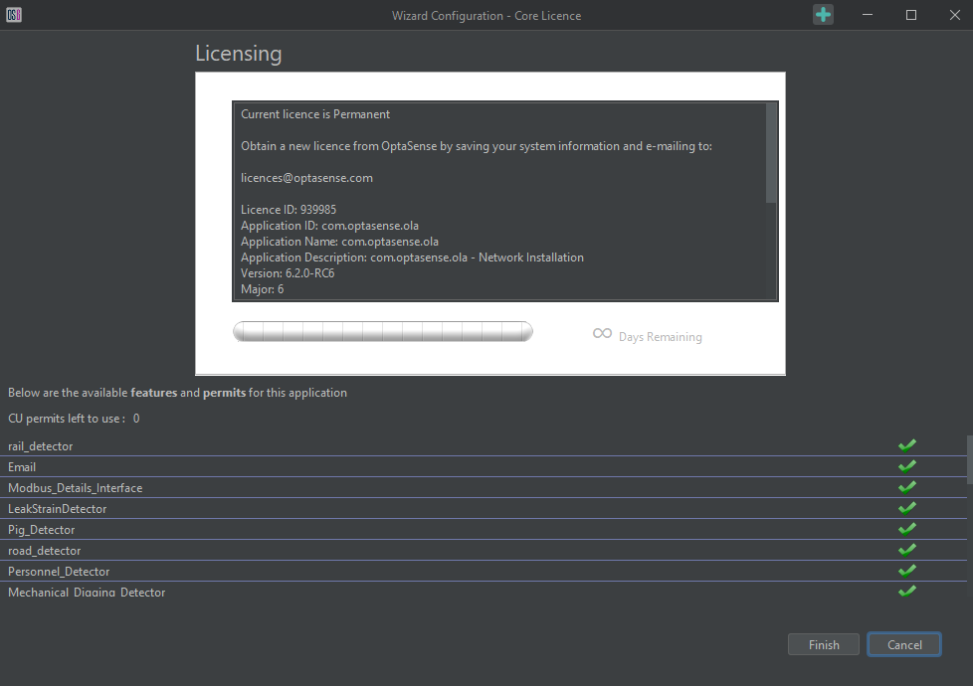The height and width of the screenshot is (686, 973).
Task: Select the Pig_Detector feature label
Action: click(41, 529)
